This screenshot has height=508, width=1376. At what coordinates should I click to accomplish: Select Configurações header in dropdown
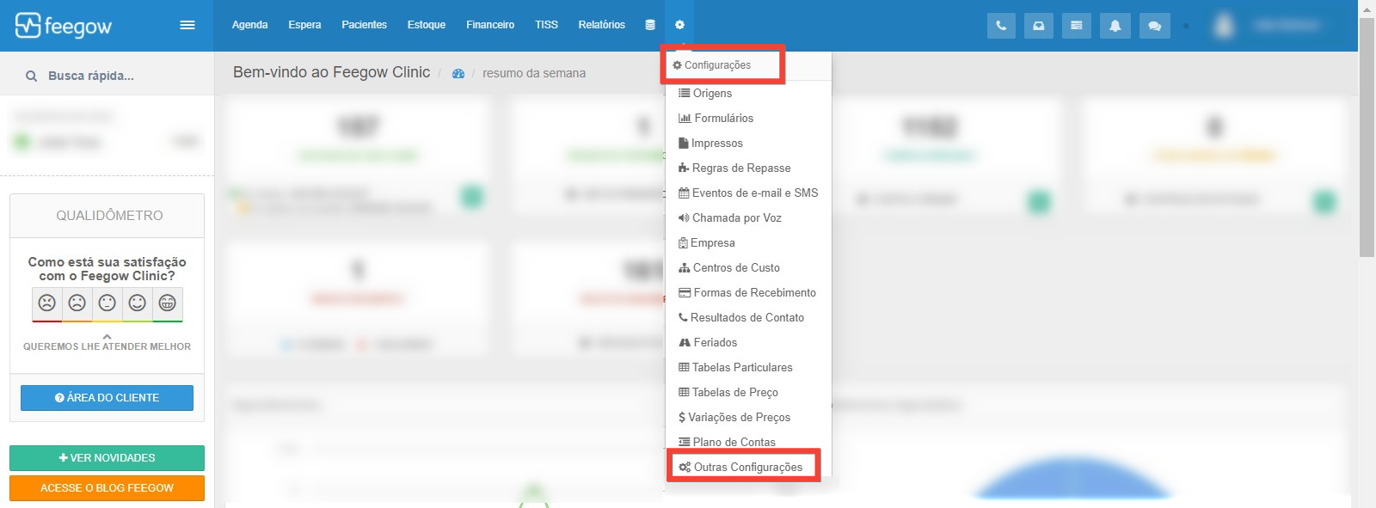[712, 65]
